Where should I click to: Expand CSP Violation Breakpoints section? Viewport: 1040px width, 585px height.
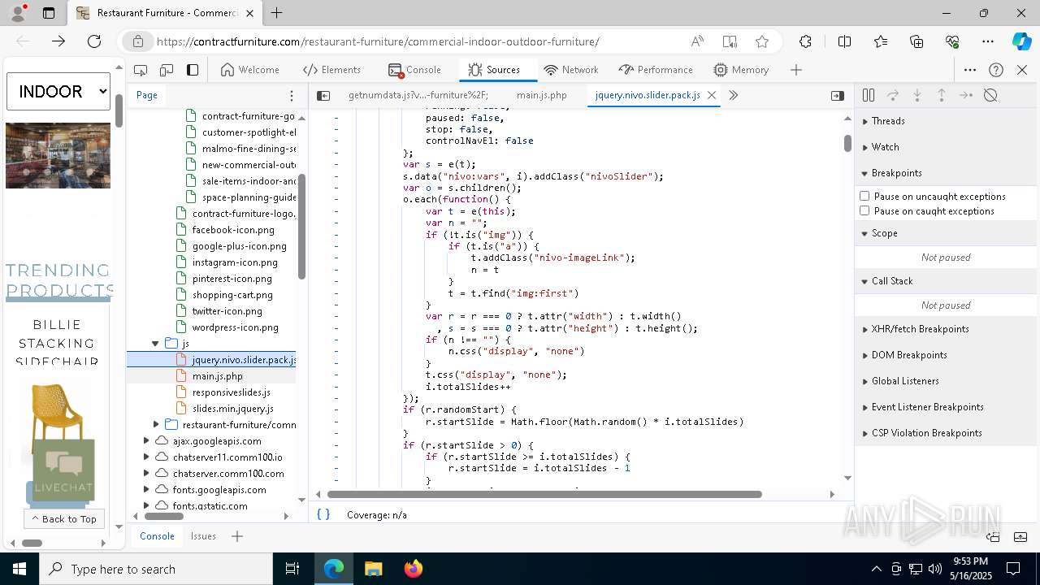click(947, 433)
